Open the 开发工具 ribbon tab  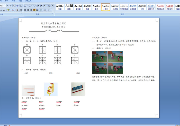(28, 1)
